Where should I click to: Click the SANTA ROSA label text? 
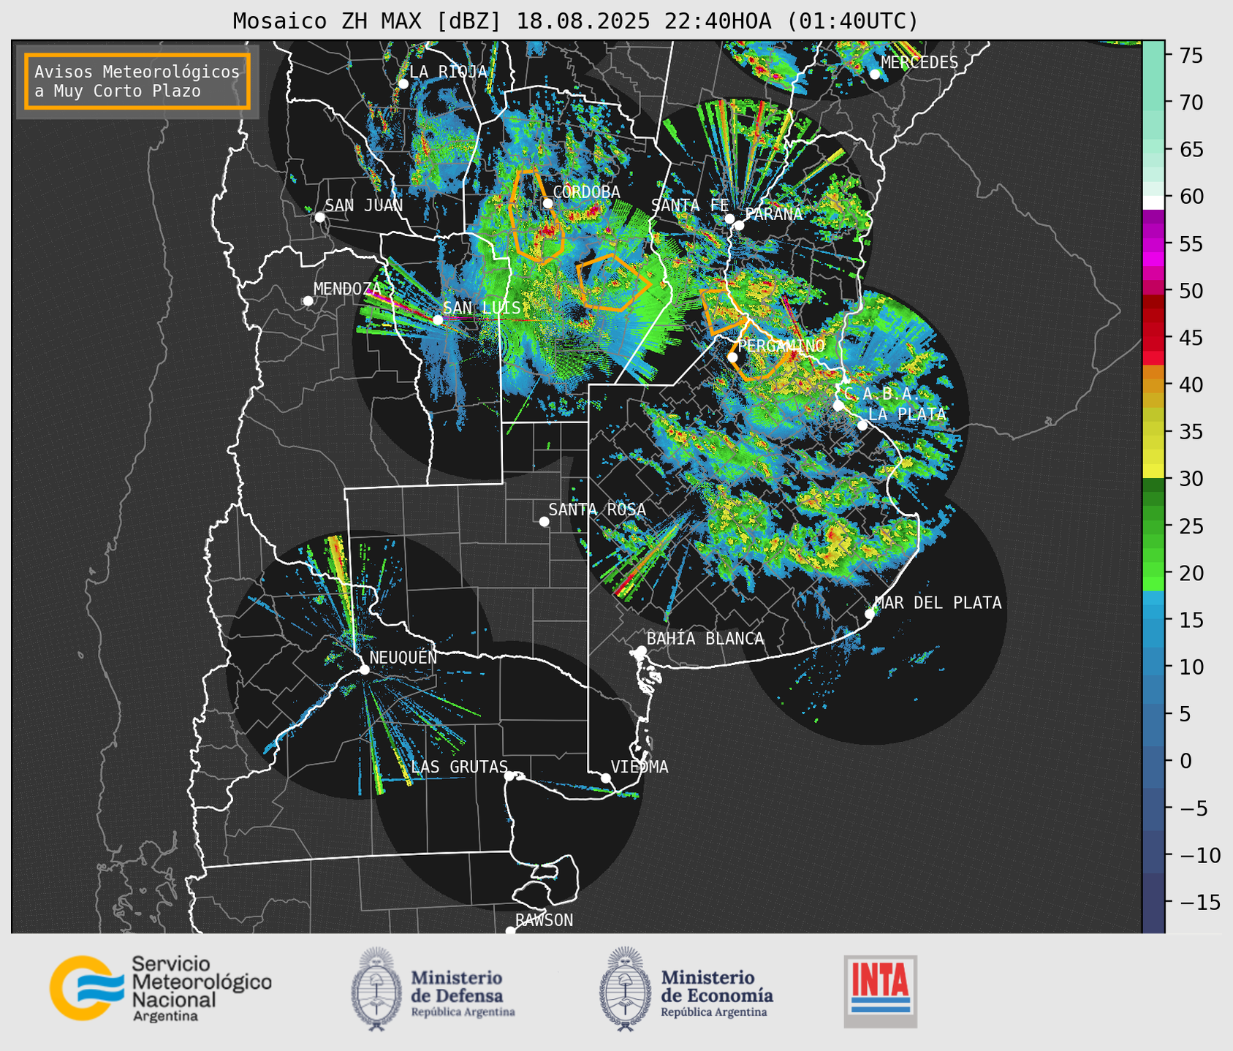pos(597,509)
